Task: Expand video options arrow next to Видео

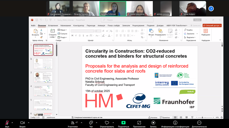Action: [x=29, y=122]
